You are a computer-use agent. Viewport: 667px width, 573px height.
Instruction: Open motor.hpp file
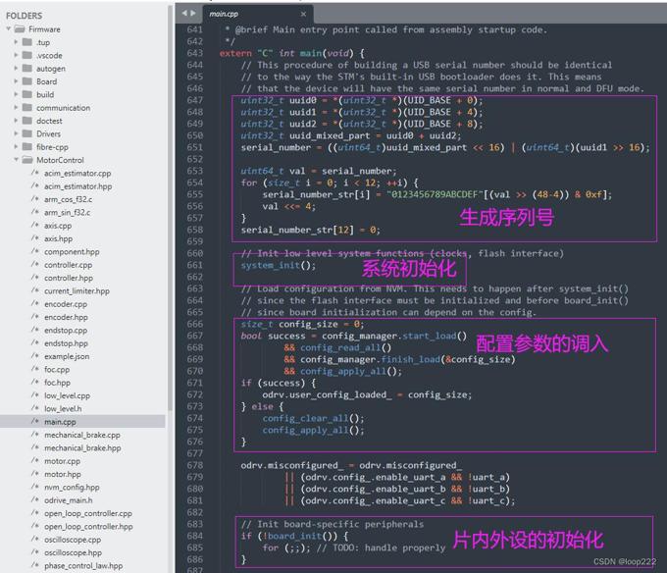click(x=63, y=474)
